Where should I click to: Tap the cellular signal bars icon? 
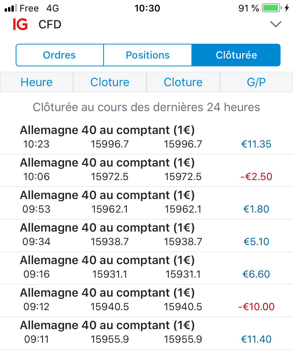(11, 8)
